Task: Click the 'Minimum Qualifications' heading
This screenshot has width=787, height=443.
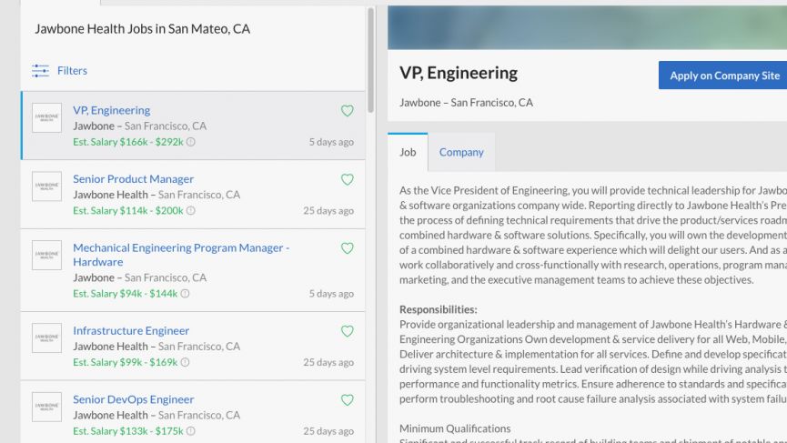Action: click(455, 428)
